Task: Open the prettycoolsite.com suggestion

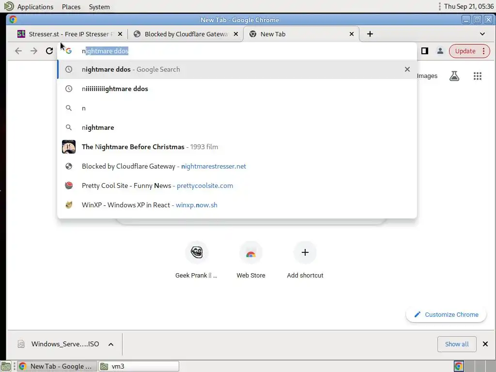Action: [x=237, y=186]
